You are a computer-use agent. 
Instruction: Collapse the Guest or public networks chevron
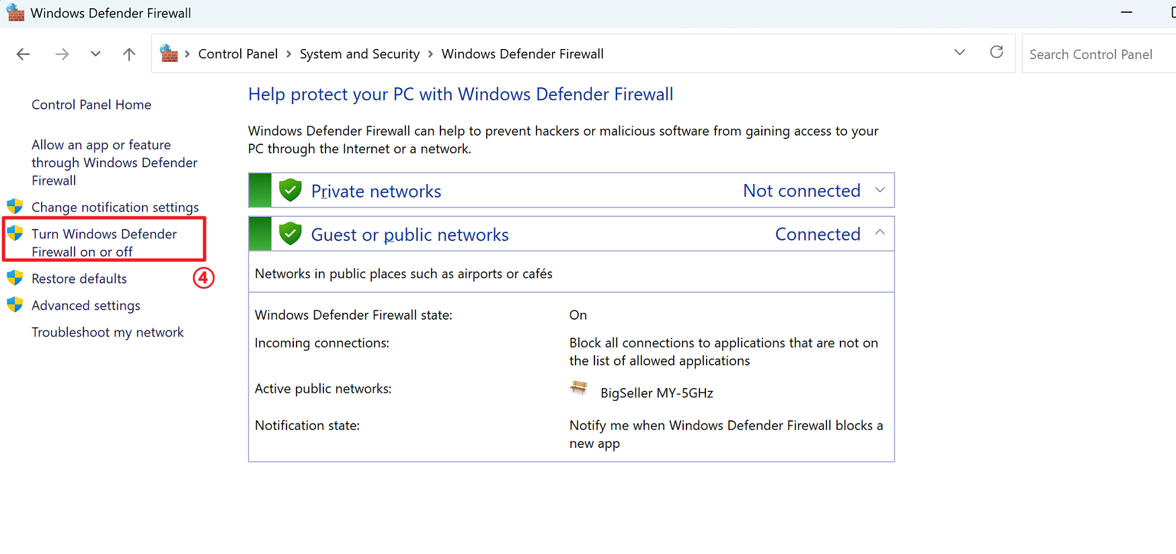879,233
